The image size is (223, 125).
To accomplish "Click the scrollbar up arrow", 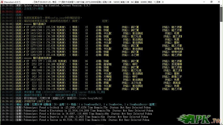I will [221, 5].
